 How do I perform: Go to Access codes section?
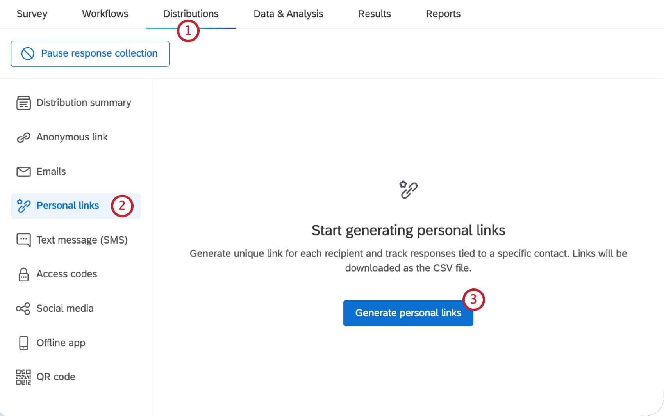point(76,274)
